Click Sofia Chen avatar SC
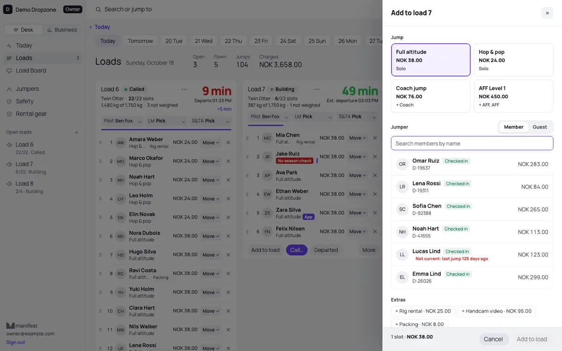562x351 pixels. point(402,210)
